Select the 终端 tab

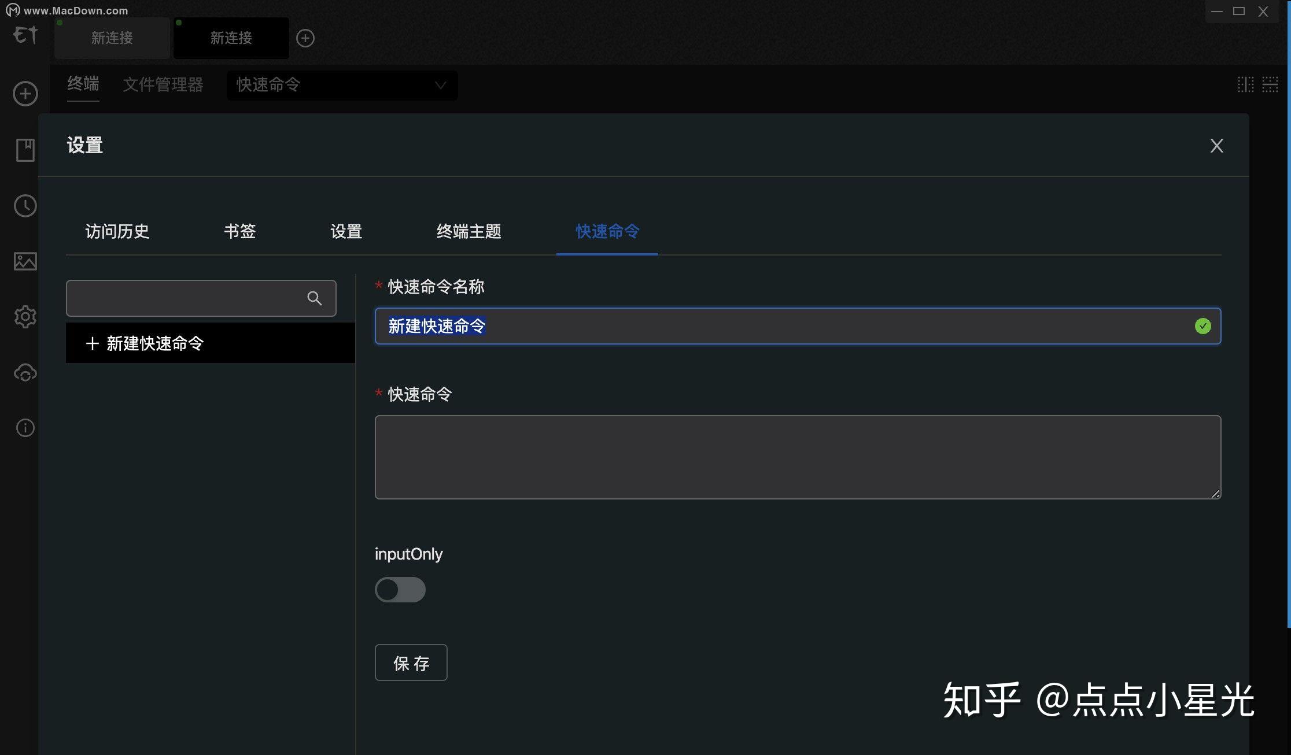(x=83, y=84)
